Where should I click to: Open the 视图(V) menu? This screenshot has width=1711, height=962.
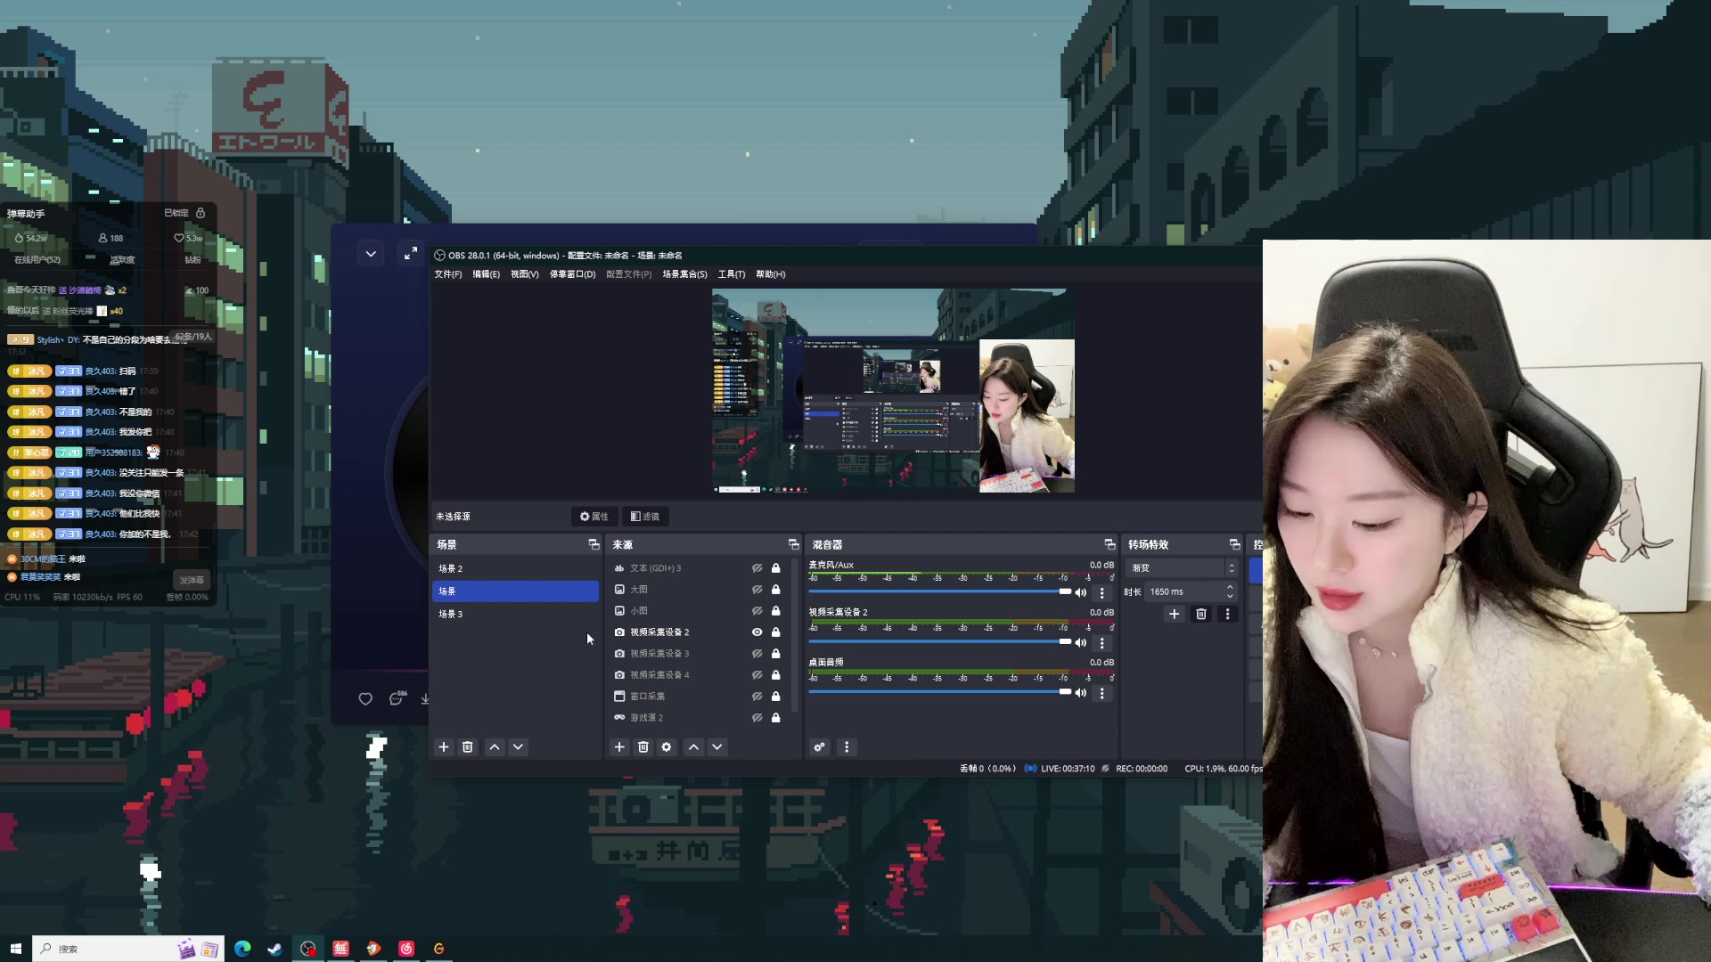pos(524,274)
